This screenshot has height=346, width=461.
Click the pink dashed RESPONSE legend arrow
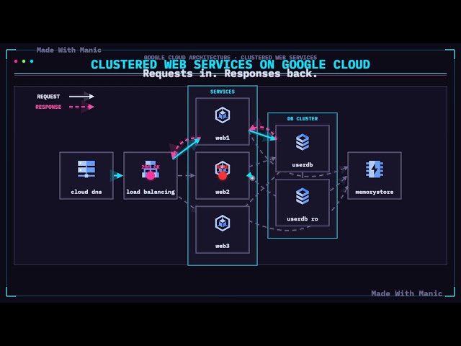point(81,107)
